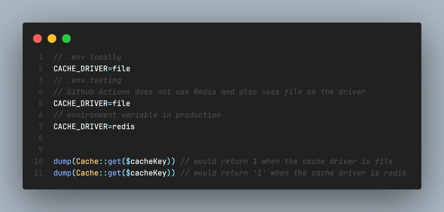
Task: Click the yellow minimize window dot
Action: point(52,39)
